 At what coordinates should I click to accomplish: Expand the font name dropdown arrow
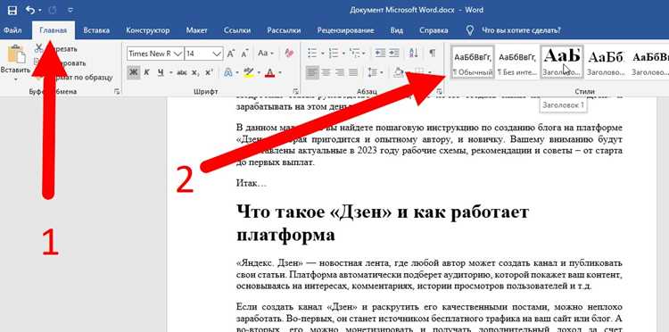pos(178,54)
